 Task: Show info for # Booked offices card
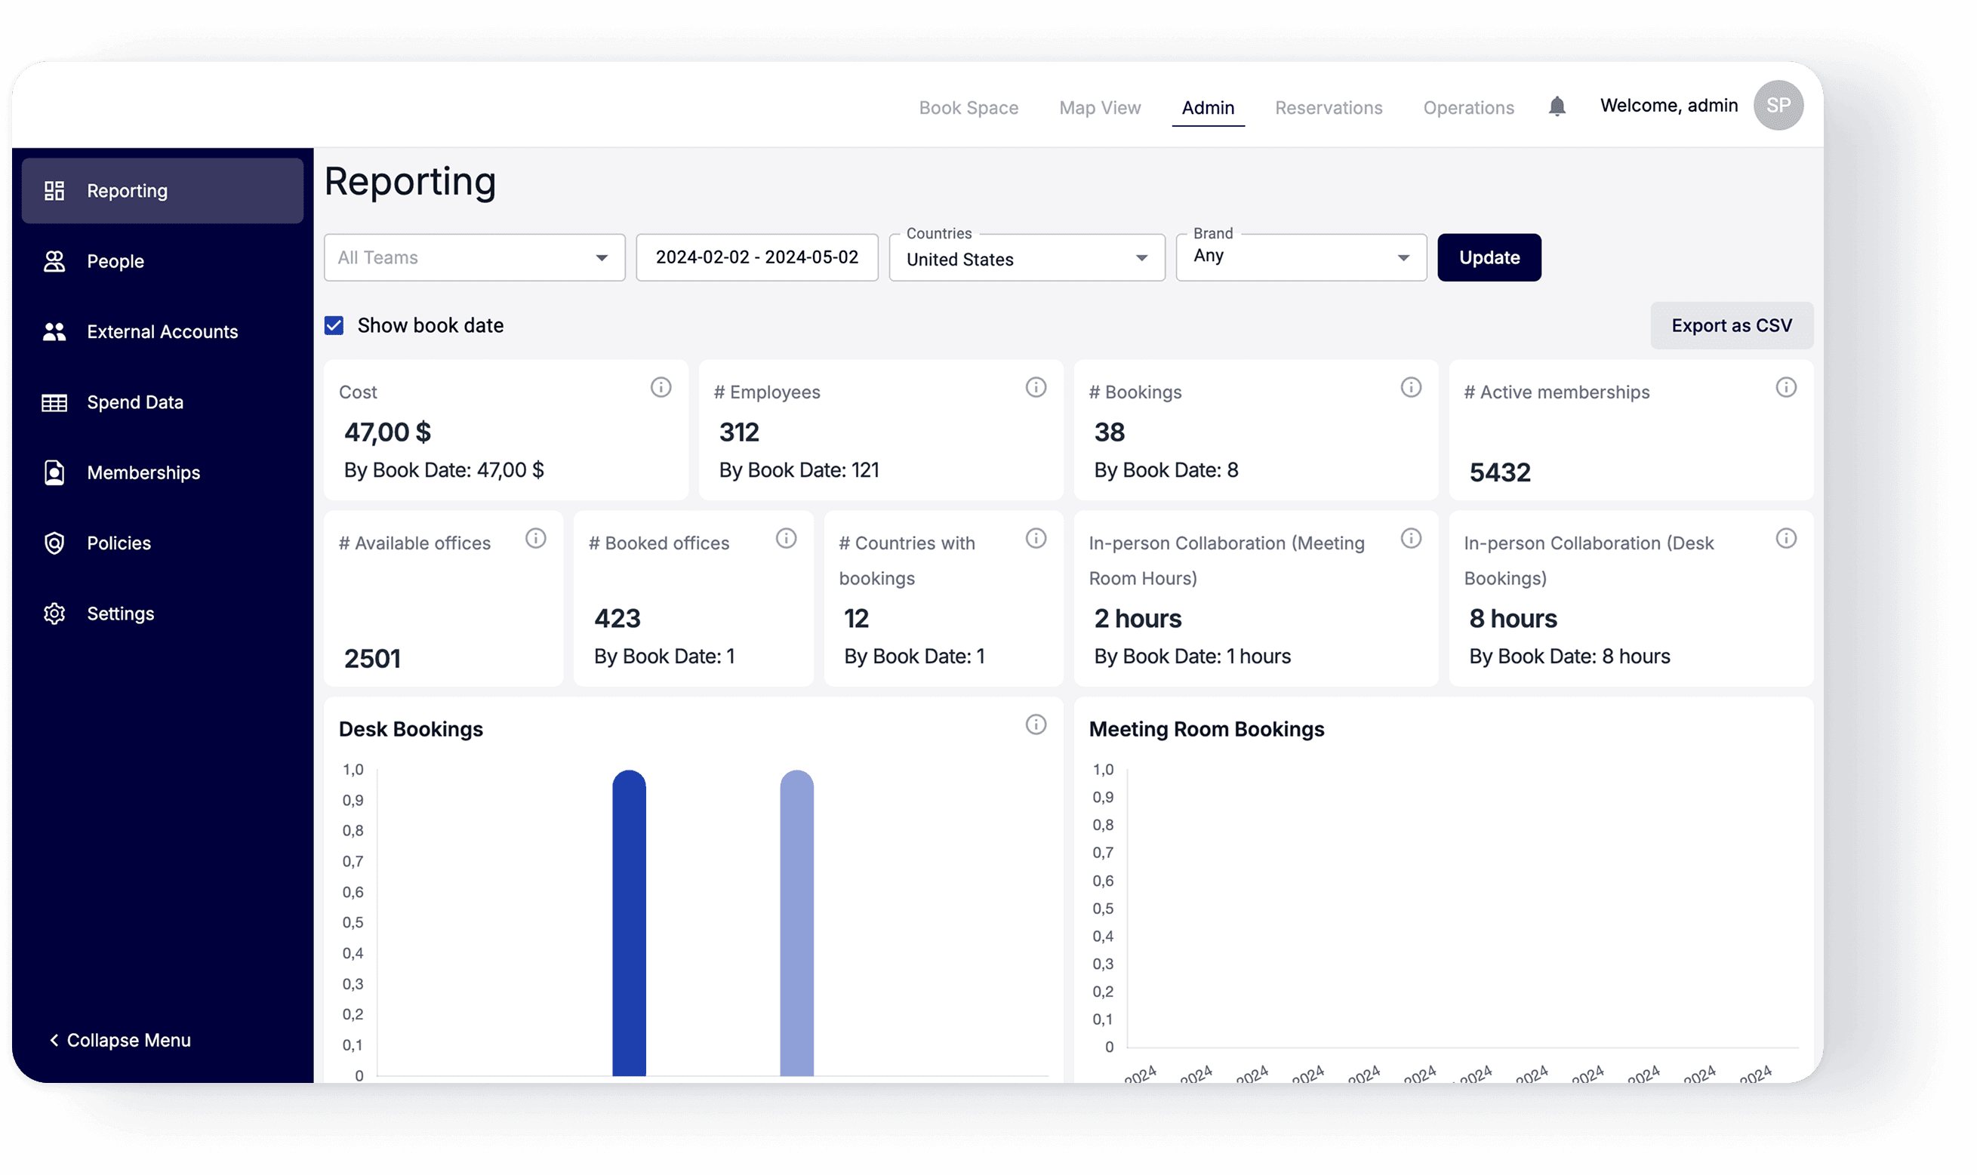coord(785,538)
